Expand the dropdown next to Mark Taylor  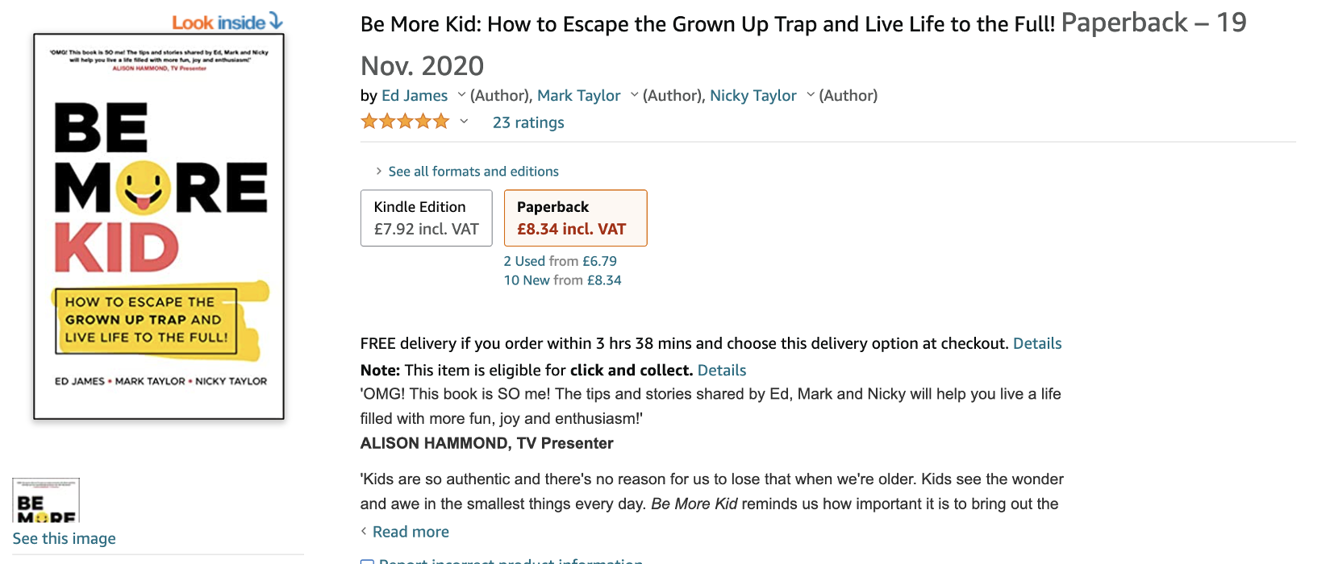(634, 95)
